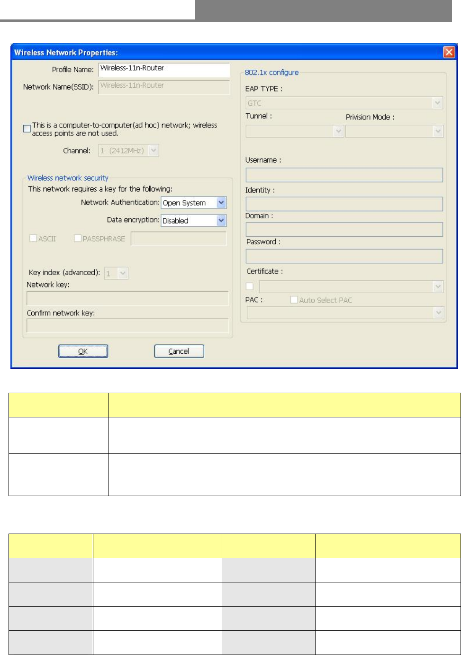Open the Privision Mode dropdown

(x=394, y=131)
